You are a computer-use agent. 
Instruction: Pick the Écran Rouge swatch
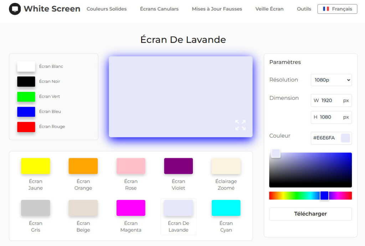[x=26, y=127]
